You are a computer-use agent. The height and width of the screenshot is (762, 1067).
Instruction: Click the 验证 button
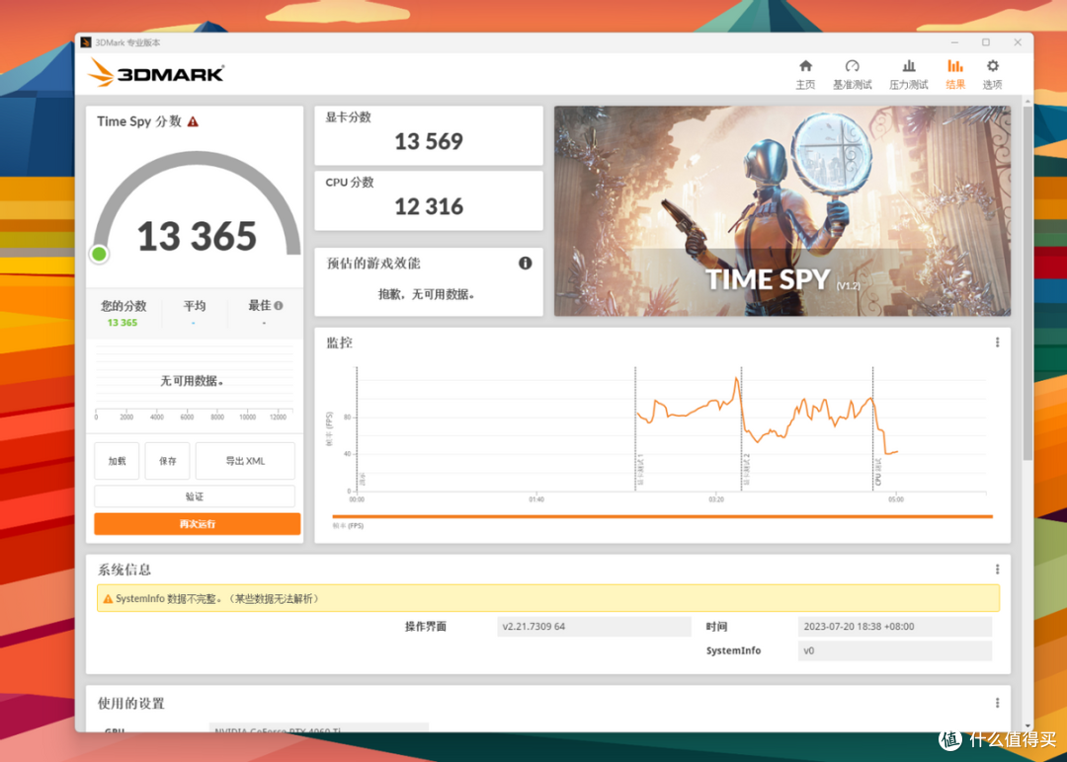(195, 496)
